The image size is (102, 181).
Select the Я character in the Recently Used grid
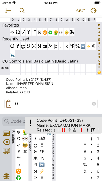click(39, 46)
